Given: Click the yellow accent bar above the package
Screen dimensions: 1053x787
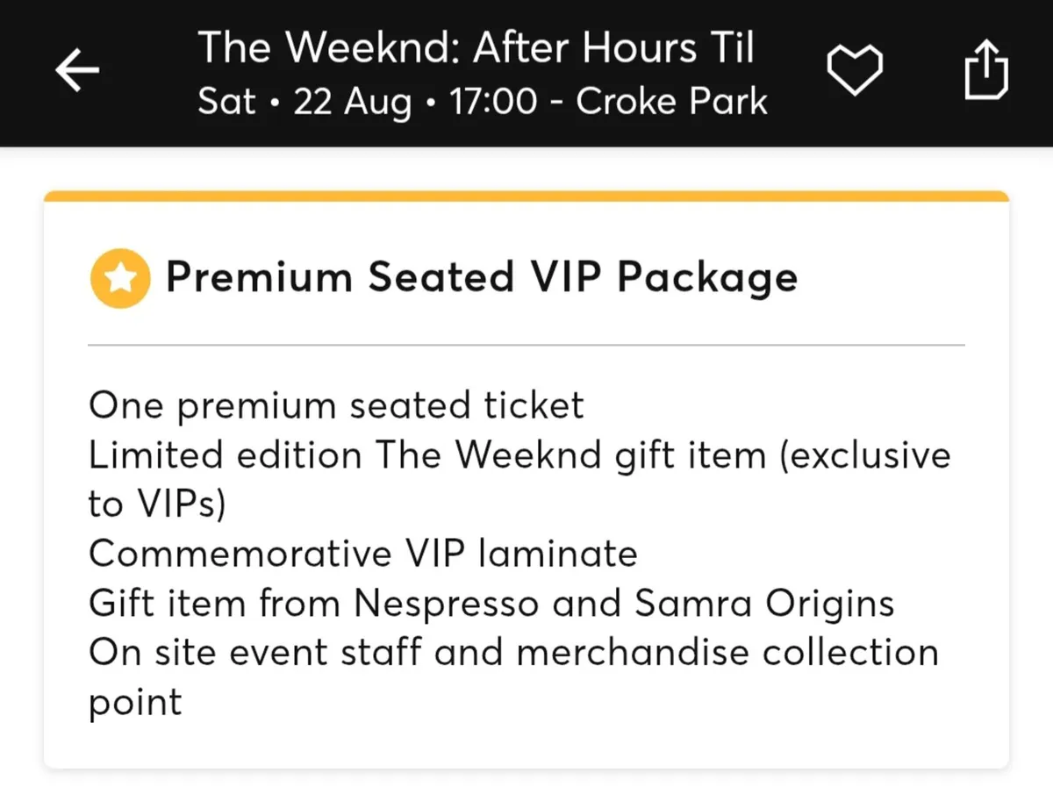Looking at the screenshot, I should point(526,195).
